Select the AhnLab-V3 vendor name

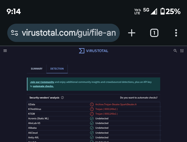coord(34,123)
